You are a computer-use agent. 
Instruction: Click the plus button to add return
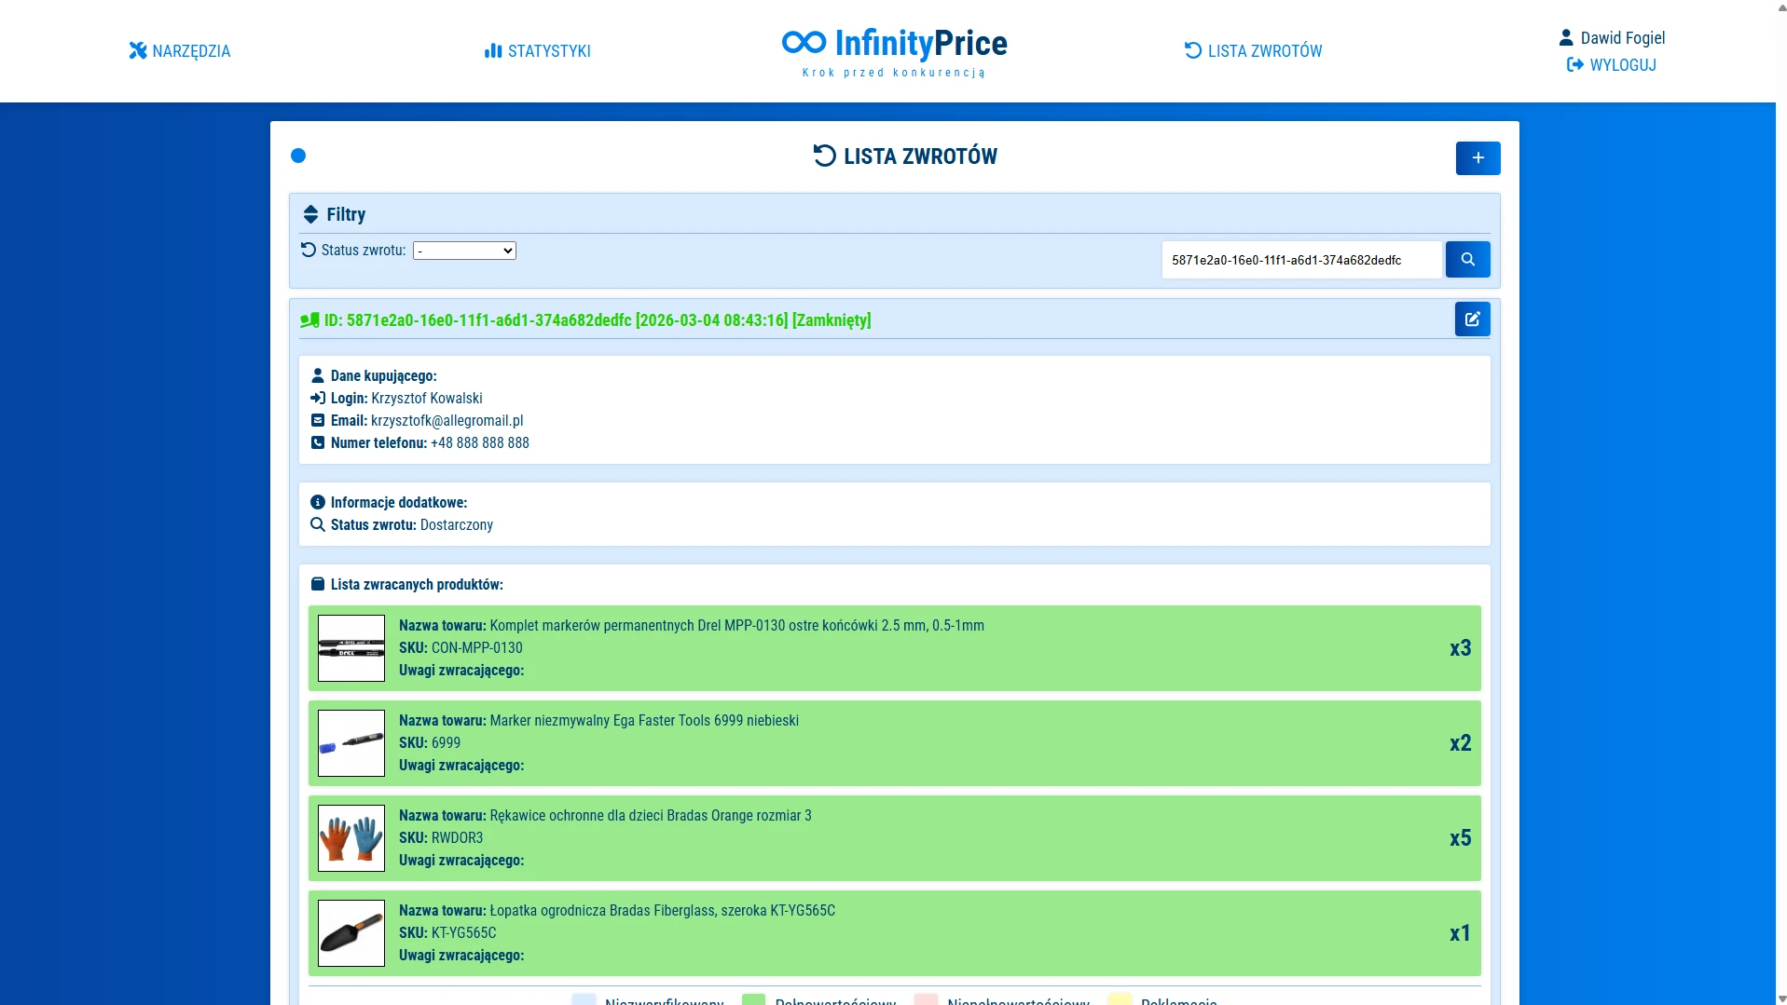coord(1477,158)
